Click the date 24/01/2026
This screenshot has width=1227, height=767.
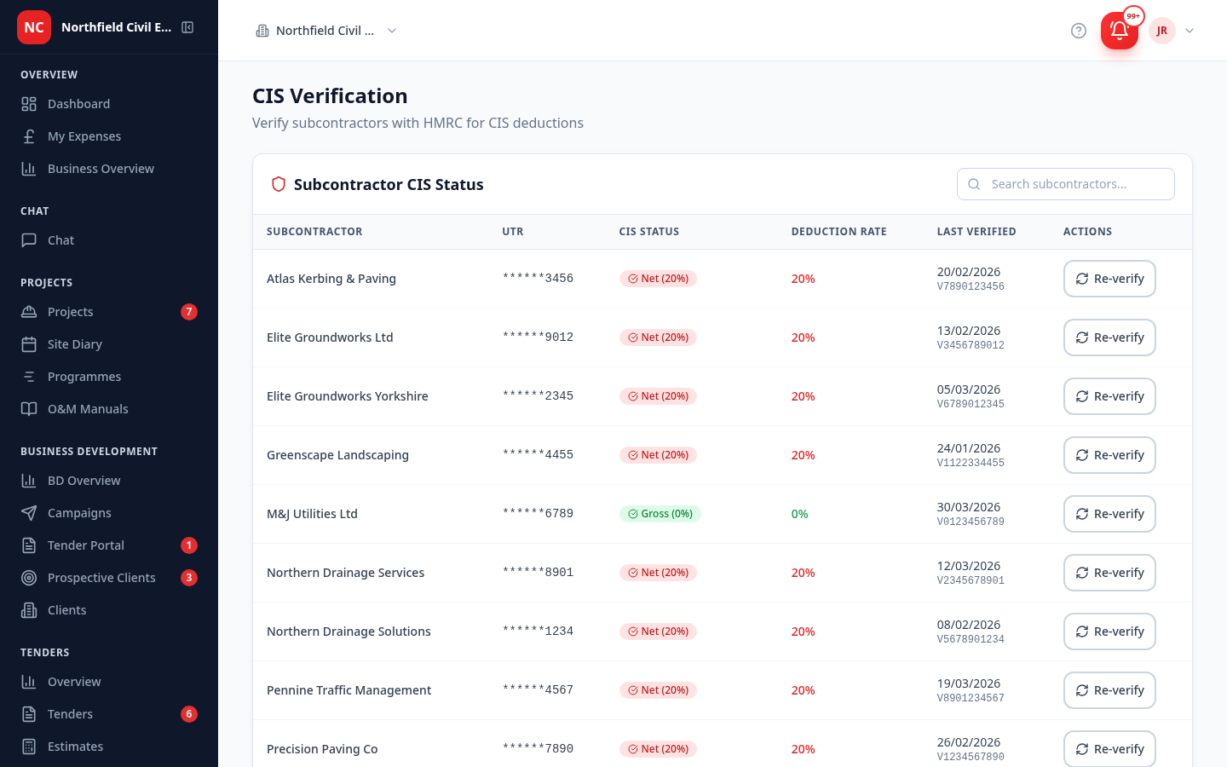(x=969, y=448)
